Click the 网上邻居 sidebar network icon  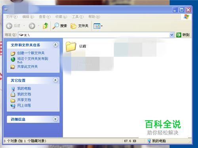click(13, 106)
